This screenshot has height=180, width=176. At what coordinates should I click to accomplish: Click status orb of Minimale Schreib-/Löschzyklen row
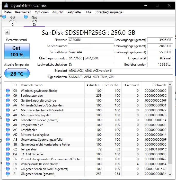pos(8,105)
